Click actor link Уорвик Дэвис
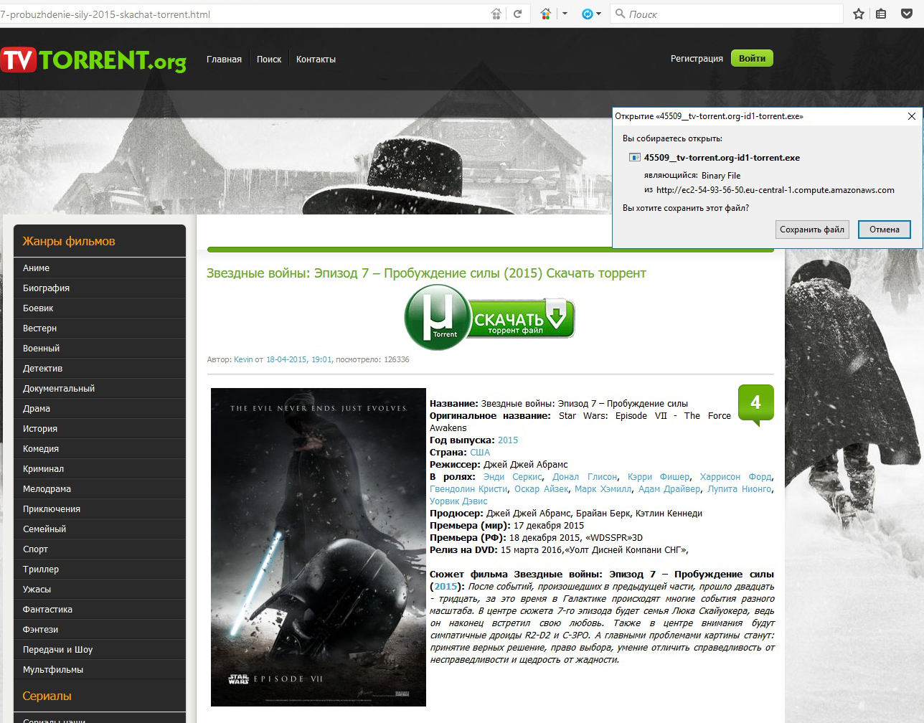This screenshot has height=723, width=924. [x=458, y=501]
